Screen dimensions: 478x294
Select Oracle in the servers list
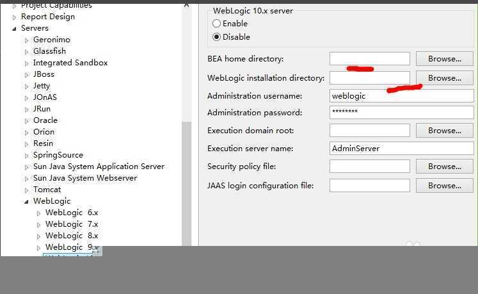(x=45, y=120)
